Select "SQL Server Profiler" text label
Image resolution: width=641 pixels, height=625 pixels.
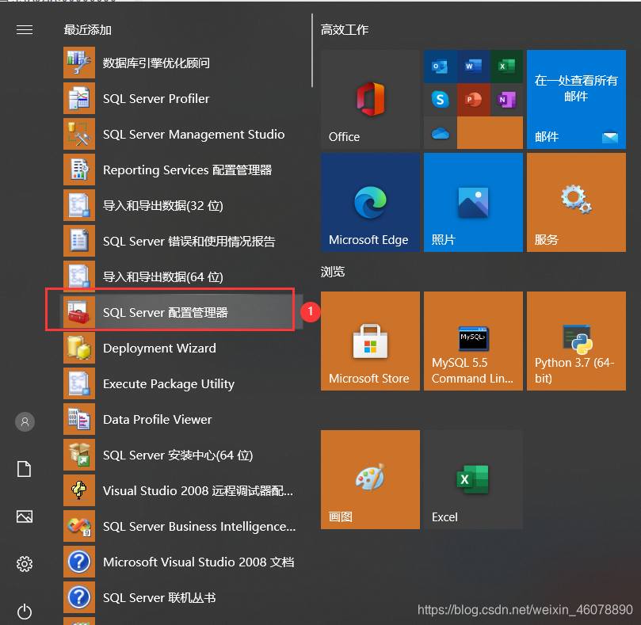coord(156,98)
